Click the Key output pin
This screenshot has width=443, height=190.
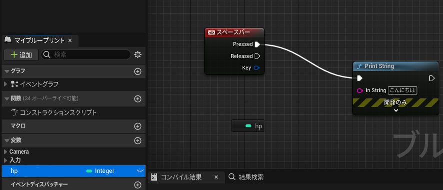256,68
